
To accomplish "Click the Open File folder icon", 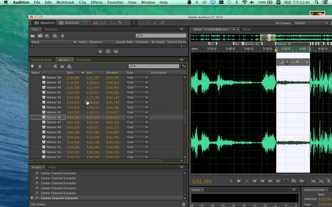I will (33, 36).
